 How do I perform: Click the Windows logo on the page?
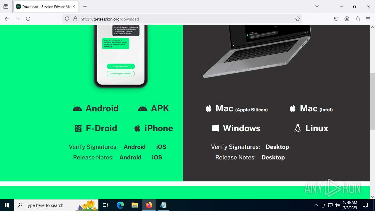pos(216,128)
